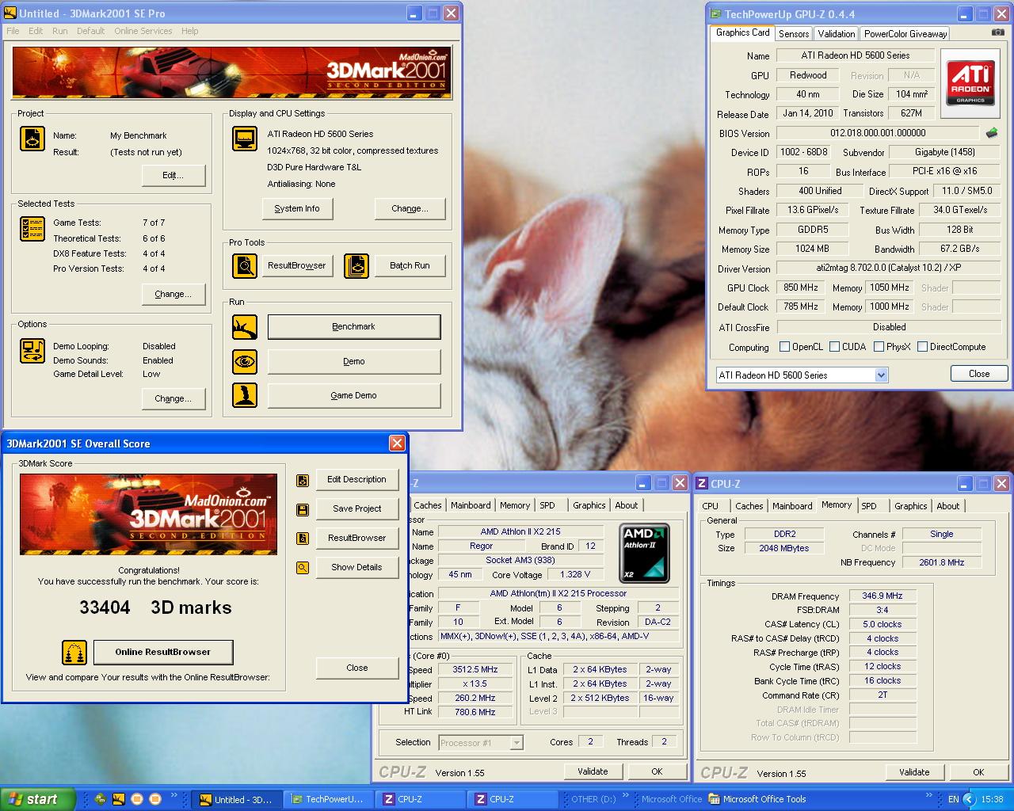
Task: Click the Batch Run button
Action: pos(410,265)
